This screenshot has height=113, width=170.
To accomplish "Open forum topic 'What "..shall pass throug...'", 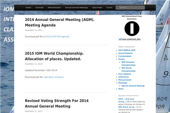I will click(x=126, y=100).
